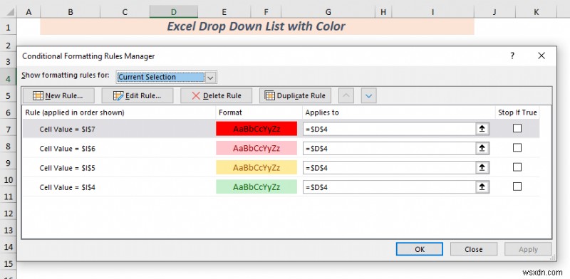The width and height of the screenshot is (570, 279).
Task: Select the green format preview swatch
Action: (256, 187)
